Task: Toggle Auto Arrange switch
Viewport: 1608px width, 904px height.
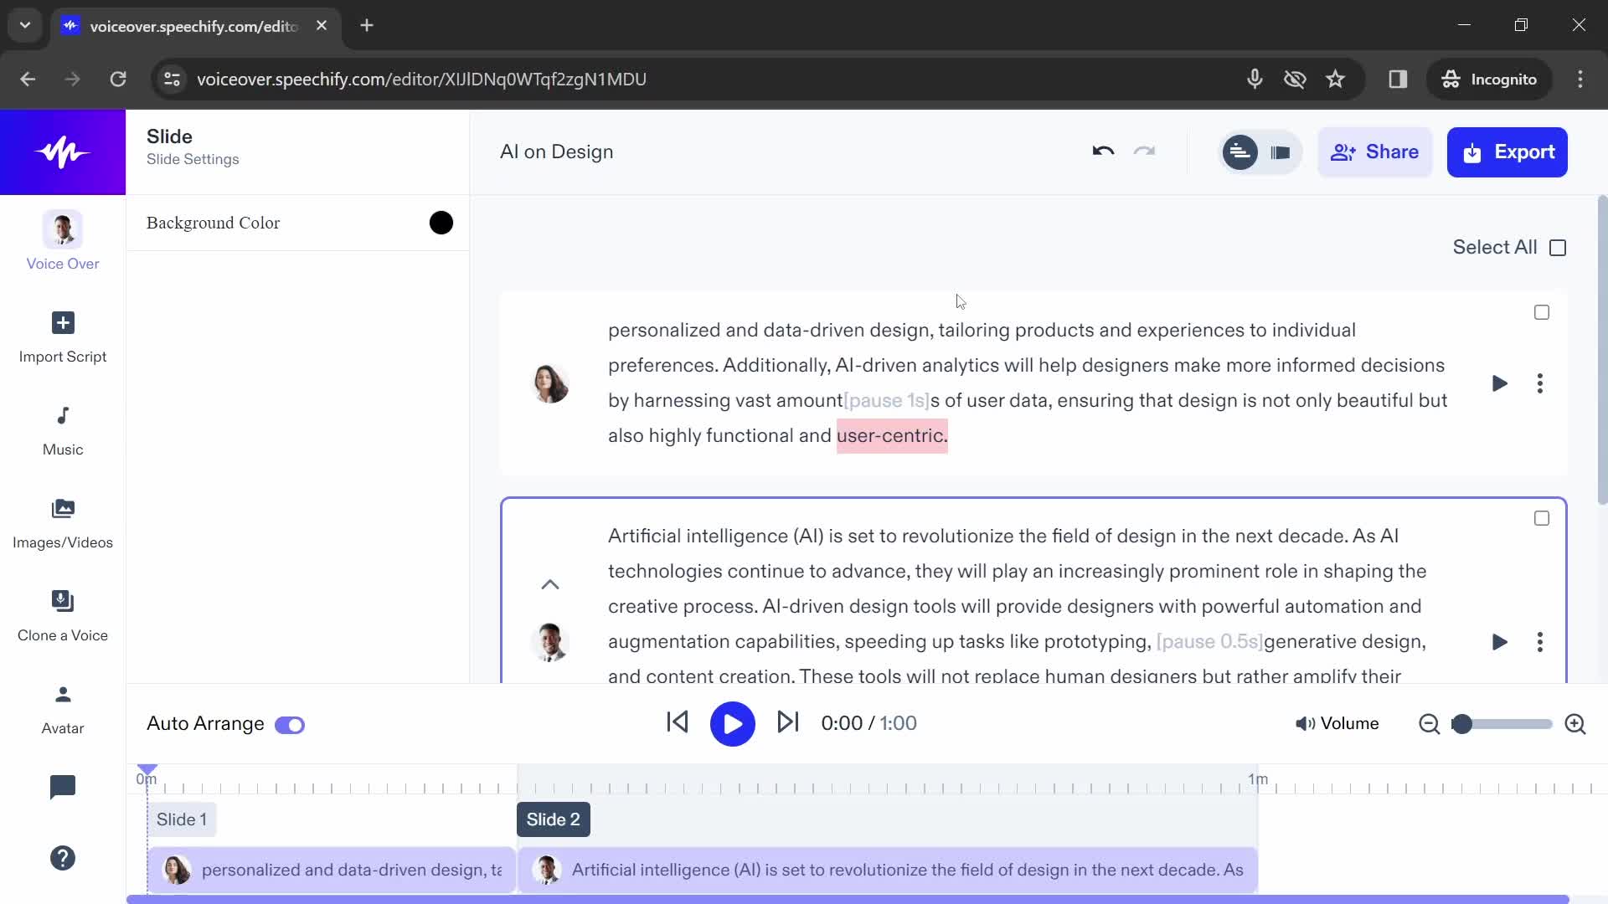Action: [289, 723]
